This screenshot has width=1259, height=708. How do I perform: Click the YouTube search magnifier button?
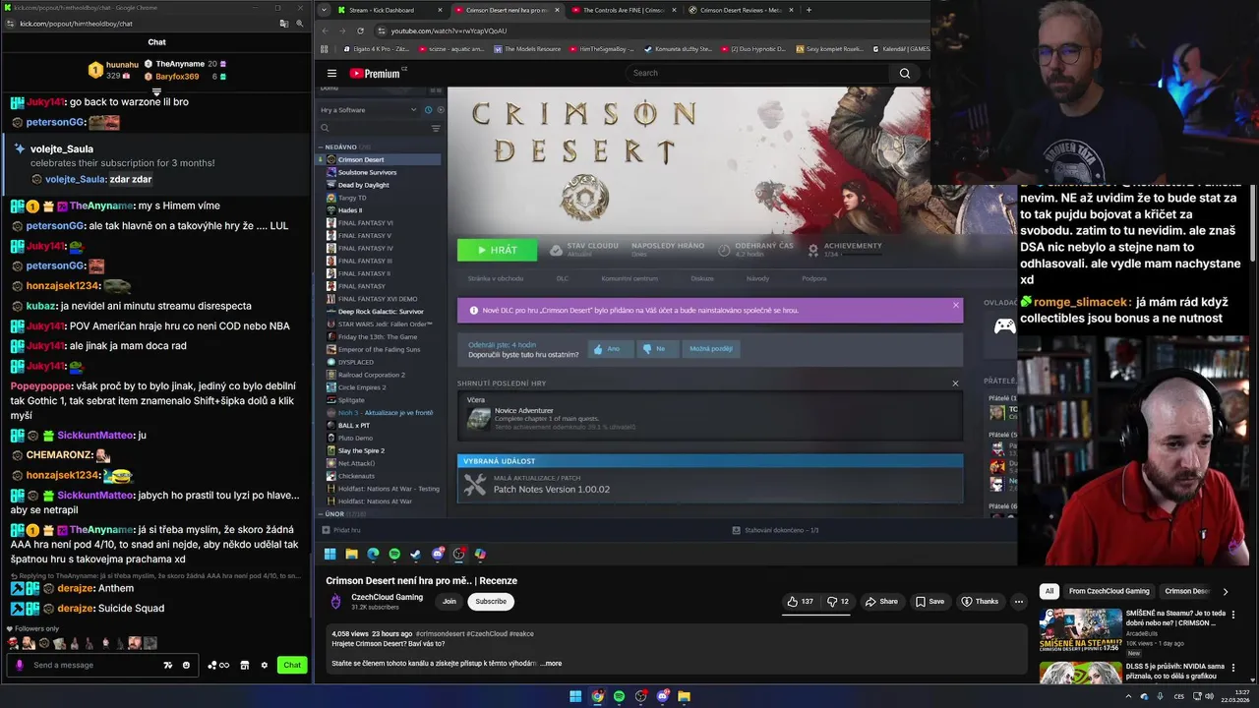coord(905,73)
